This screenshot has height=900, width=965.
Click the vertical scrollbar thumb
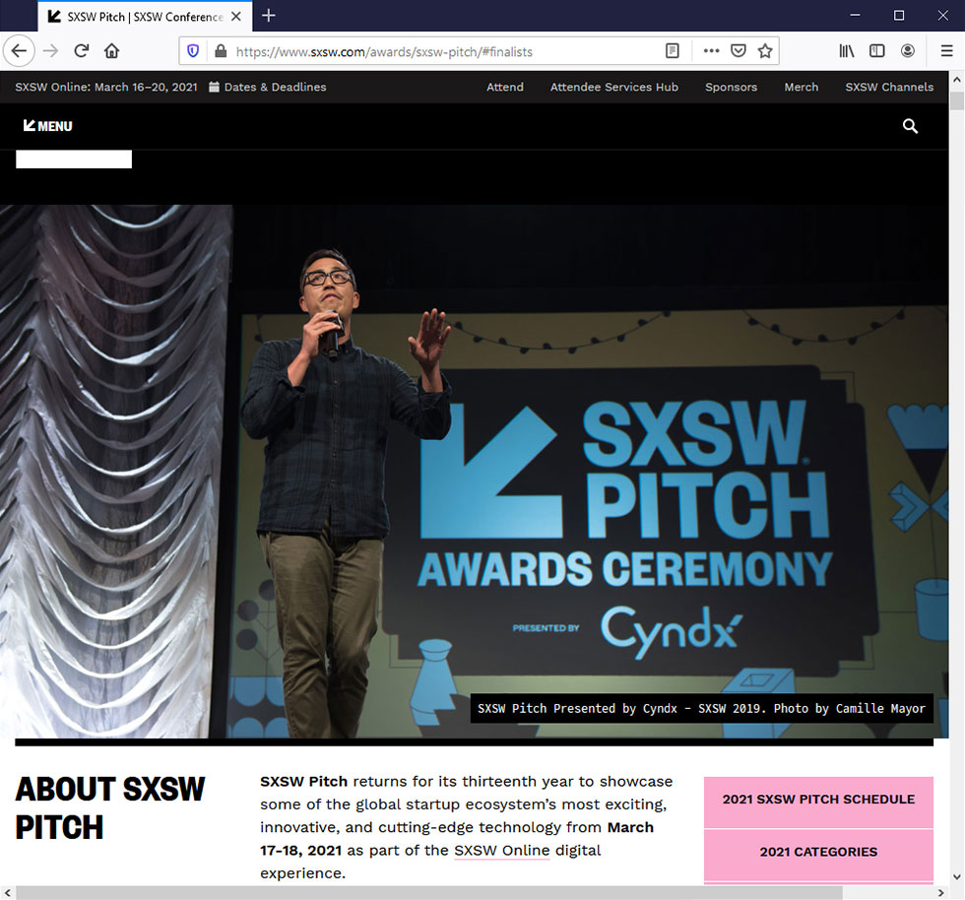[956, 101]
